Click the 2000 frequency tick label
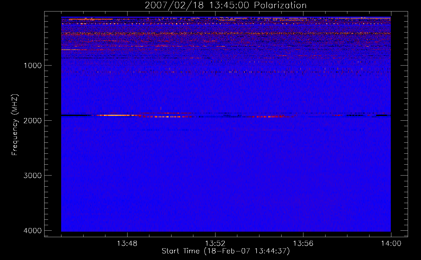 click(33, 121)
